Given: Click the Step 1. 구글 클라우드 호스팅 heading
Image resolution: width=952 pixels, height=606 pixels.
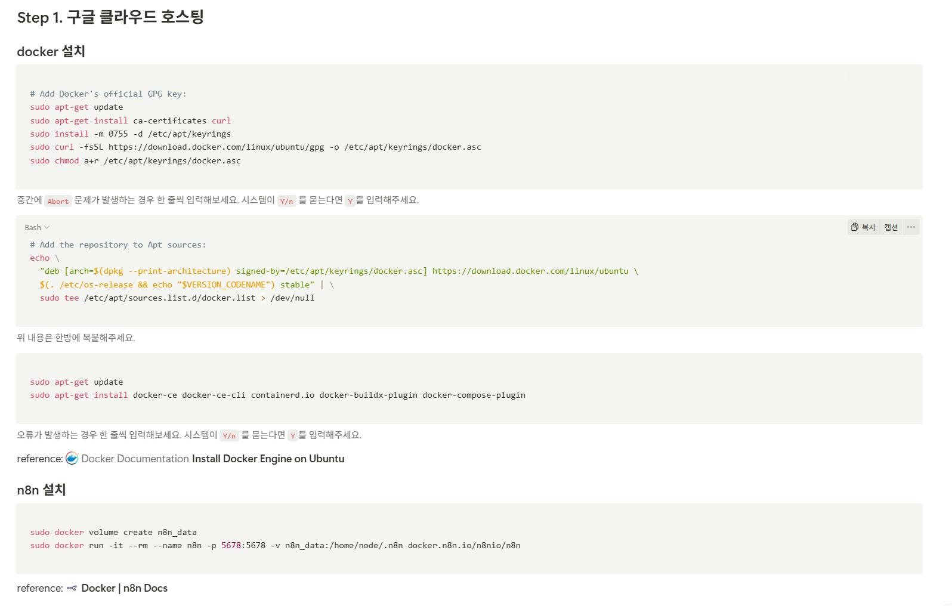Looking at the screenshot, I should pyautogui.click(x=110, y=17).
